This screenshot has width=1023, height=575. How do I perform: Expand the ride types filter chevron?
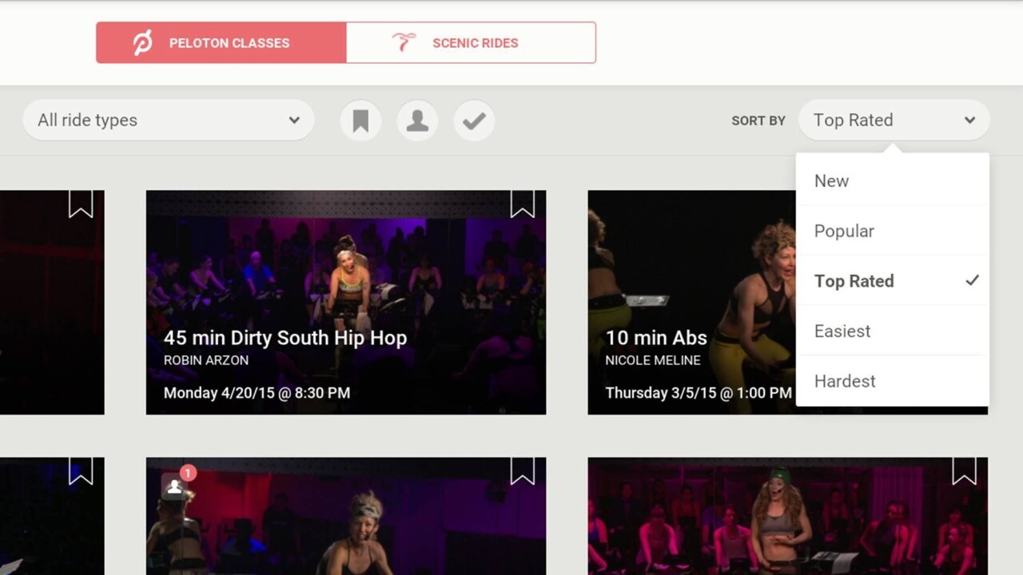[x=294, y=120]
